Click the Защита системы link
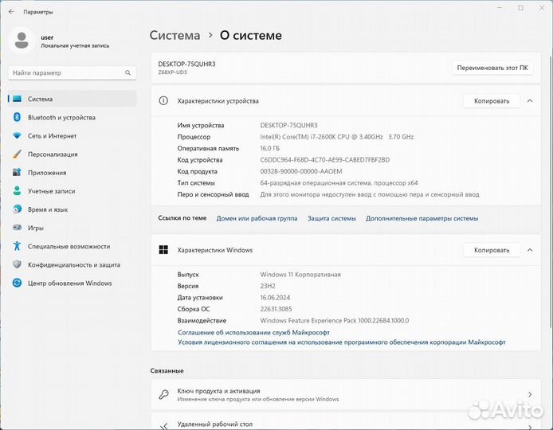Screen dimensions: 553x430 tap(331, 218)
